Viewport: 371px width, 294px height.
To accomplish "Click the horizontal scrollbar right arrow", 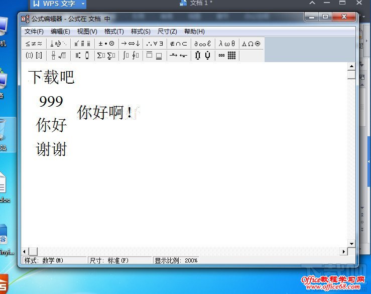I will (344, 251).
